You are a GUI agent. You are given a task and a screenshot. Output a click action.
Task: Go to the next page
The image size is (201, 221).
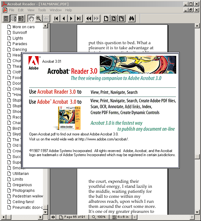(x=71, y=18)
